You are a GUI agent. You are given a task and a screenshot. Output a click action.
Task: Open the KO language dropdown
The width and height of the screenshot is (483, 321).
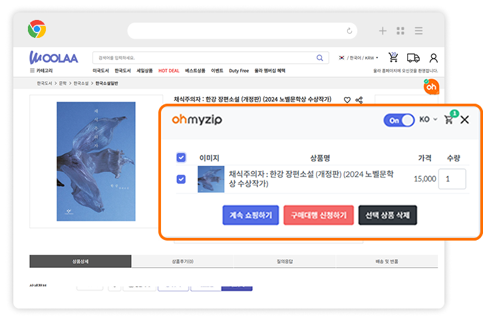[428, 120]
